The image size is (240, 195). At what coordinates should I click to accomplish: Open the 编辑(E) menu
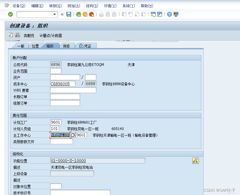coord(37,6)
